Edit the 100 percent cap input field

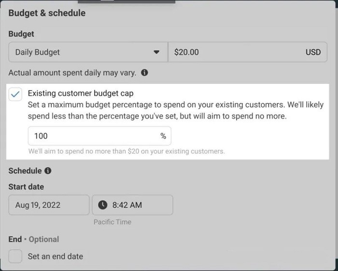[x=99, y=136]
